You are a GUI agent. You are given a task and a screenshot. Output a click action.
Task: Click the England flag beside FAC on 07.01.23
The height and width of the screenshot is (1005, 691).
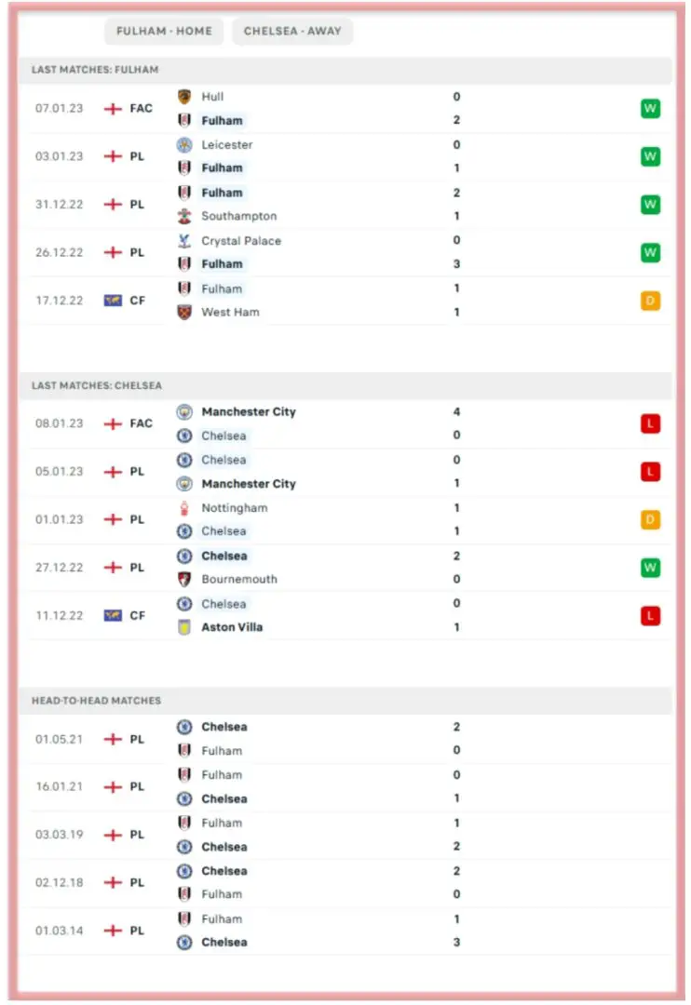[113, 109]
